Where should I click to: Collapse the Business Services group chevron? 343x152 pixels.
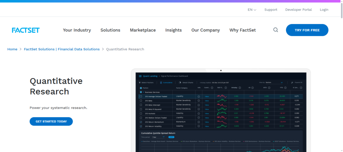coord(143,92)
